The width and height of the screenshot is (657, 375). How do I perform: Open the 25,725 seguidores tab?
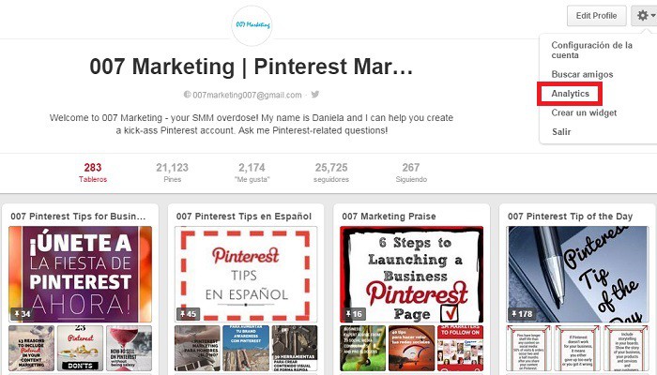point(331,172)
